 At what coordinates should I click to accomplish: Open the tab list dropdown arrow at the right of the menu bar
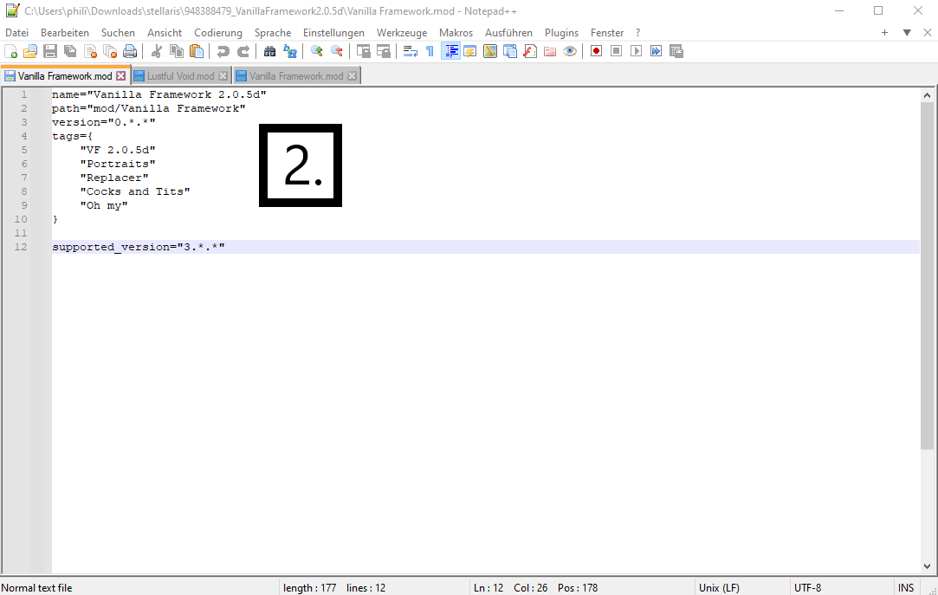click(907, 33)
